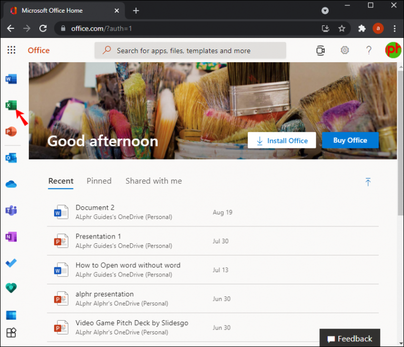The height and width of the screenshot is (347, 404).
Task: Open the tab search dropdown arrow
Action: coord(325,11)
